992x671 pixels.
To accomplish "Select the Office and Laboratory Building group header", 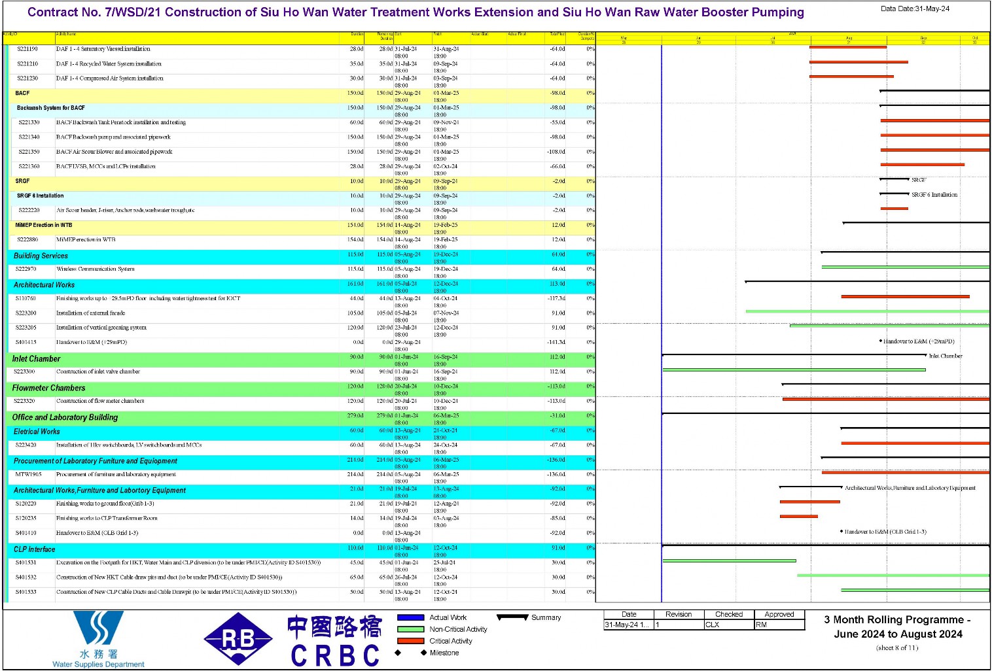I will (x=302, y=417).
